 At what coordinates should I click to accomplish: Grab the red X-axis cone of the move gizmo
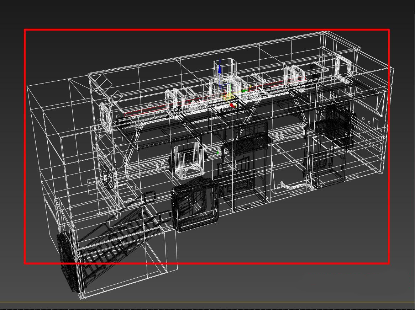232,106
